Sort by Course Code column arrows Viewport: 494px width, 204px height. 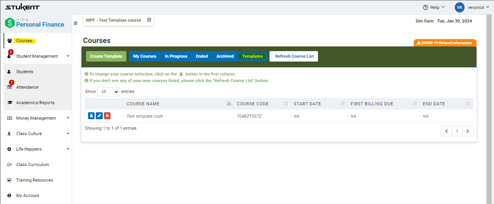click(286, 104)
